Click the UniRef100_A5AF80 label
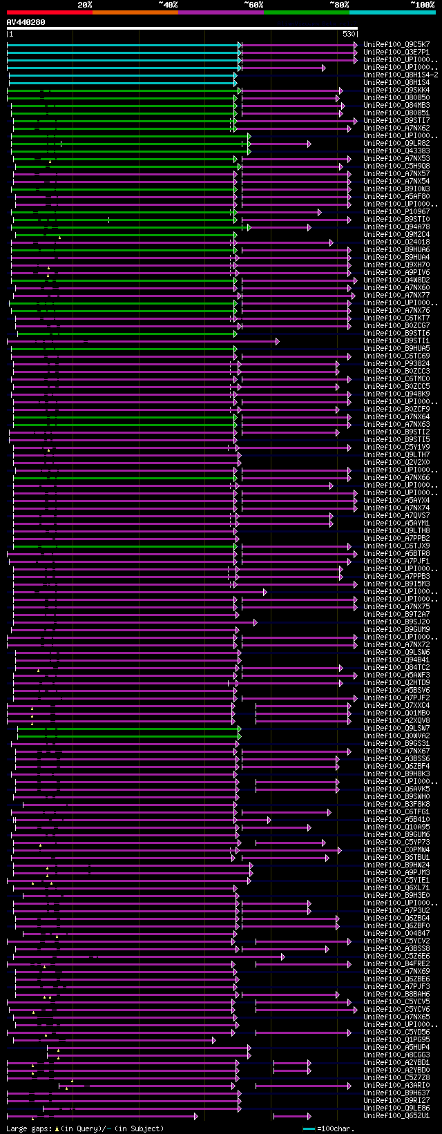 (396, 196)
